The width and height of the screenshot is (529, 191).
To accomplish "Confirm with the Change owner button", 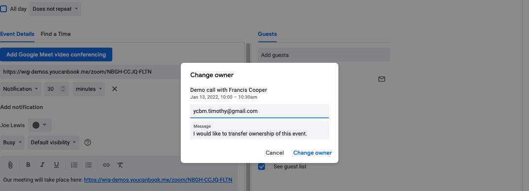I will 312,153.
